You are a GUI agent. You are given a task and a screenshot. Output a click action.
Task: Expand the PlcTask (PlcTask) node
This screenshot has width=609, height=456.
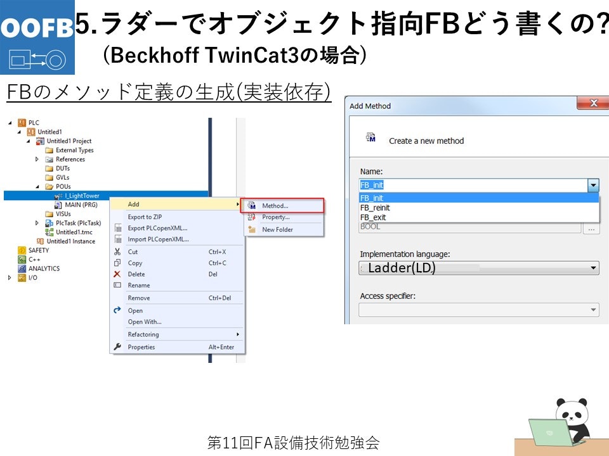click(37, 223)
